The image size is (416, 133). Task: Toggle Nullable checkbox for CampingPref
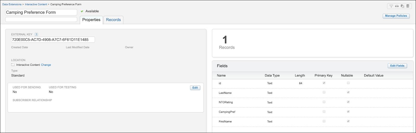point(348,111)
